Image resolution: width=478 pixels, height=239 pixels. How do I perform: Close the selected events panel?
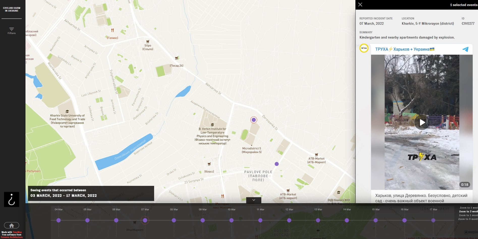(x=360, y=5)
